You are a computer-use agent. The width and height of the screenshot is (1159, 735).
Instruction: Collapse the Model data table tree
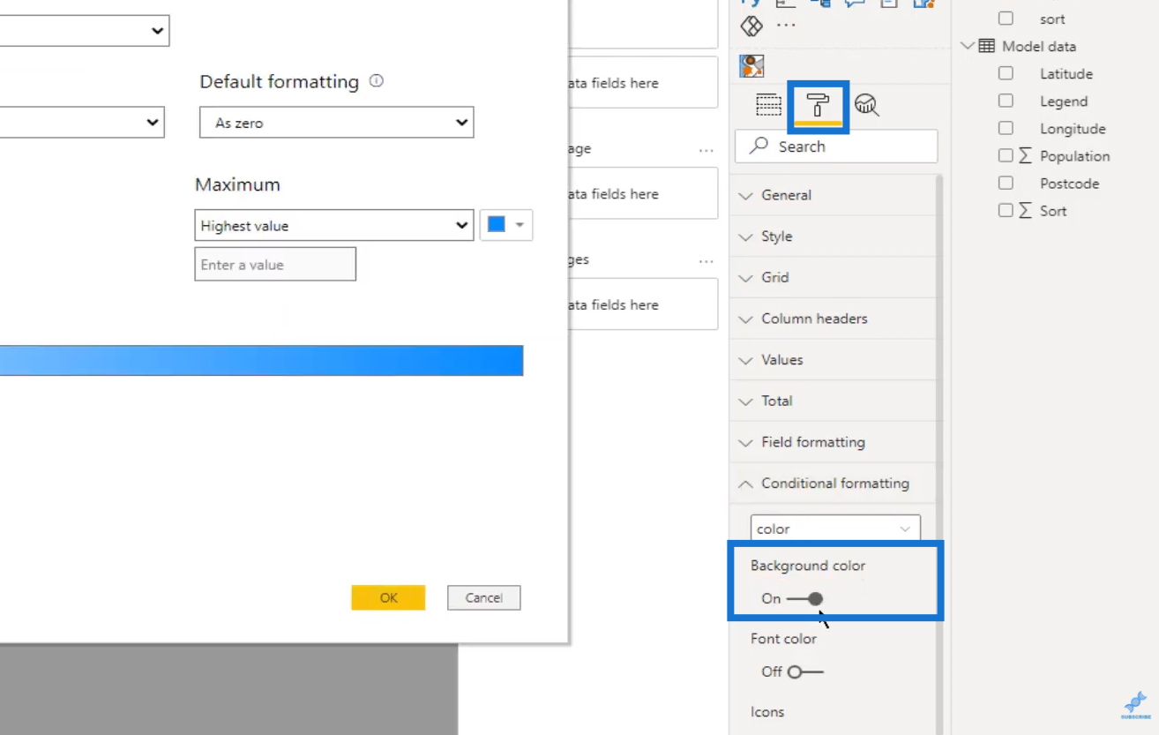click(968, 46)
